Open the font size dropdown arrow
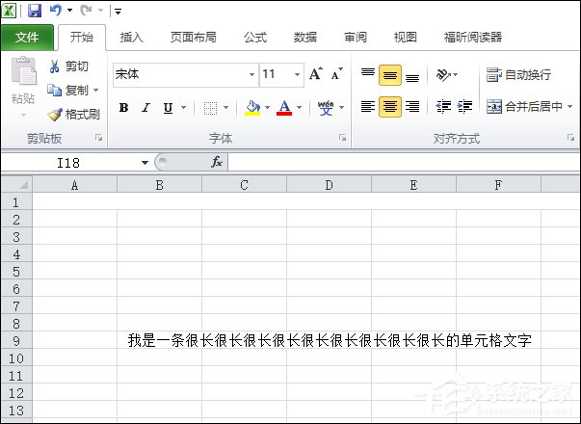The width and height of the screenshot is (581, 424). coord(297,74)
